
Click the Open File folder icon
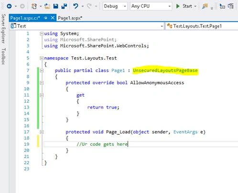click(x=47, y=6)
